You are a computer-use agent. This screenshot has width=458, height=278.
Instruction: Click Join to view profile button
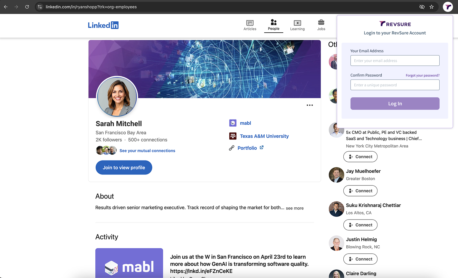pos(124,168)
